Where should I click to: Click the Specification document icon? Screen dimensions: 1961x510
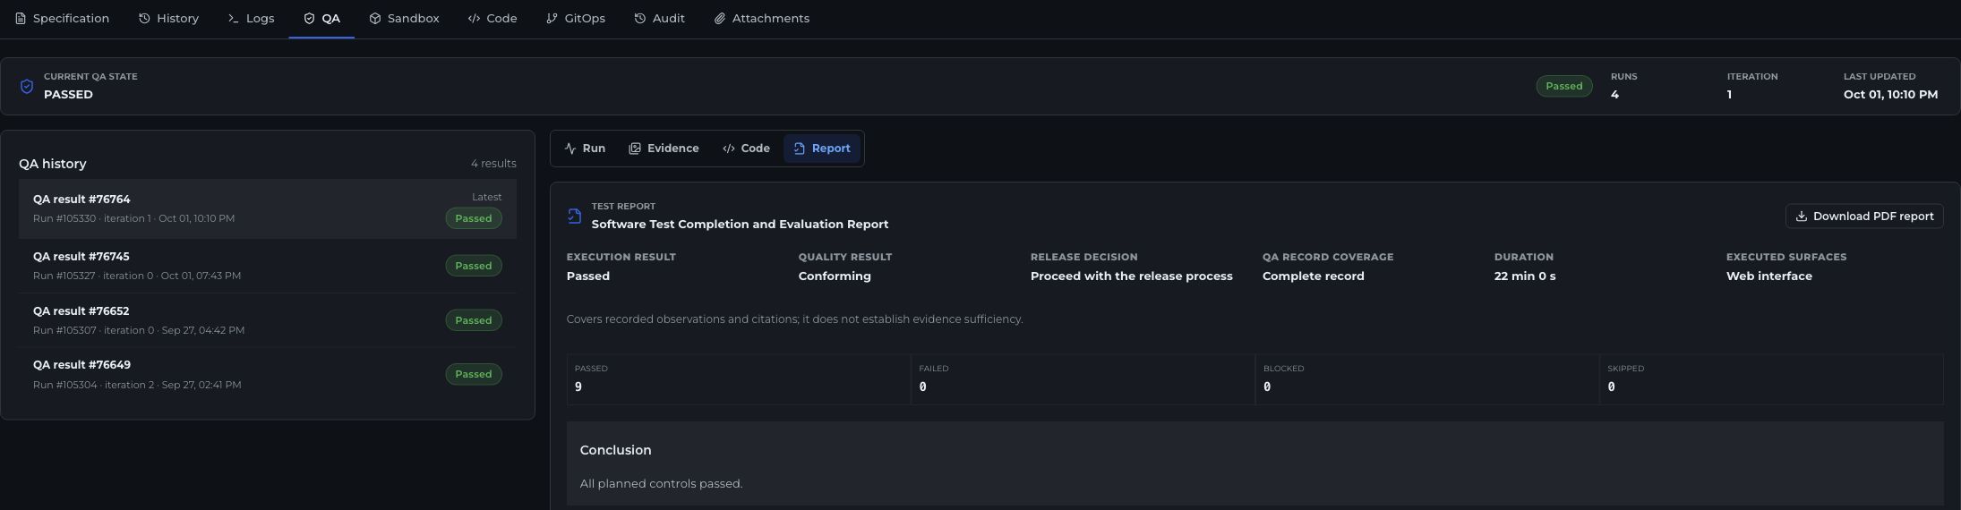[x=21, y=18]
